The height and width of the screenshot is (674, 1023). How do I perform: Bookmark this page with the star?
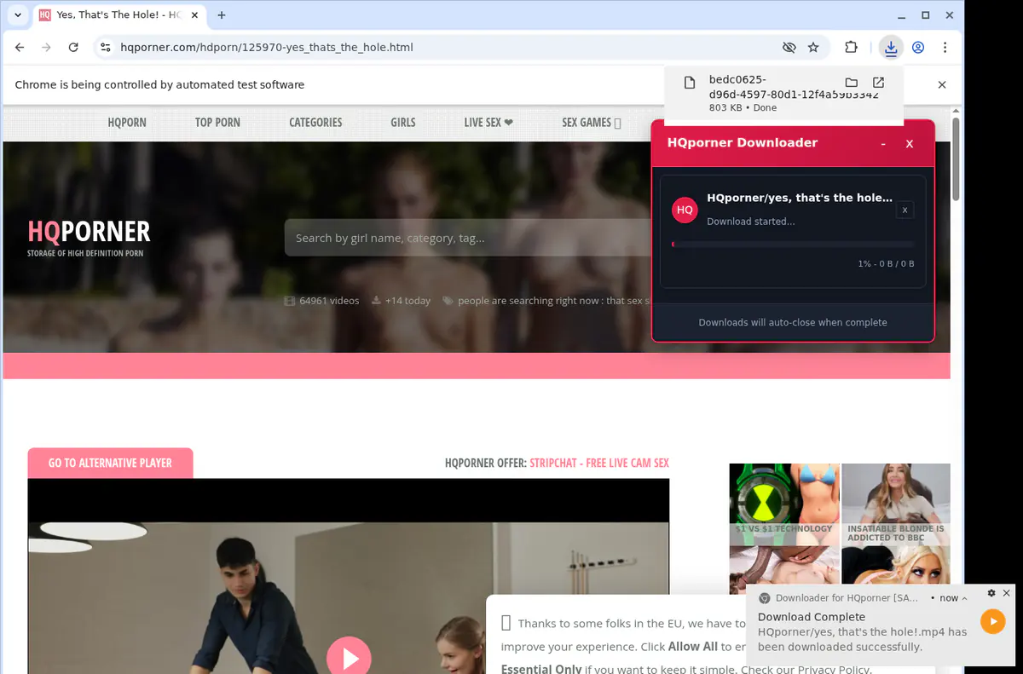(813, 48)
